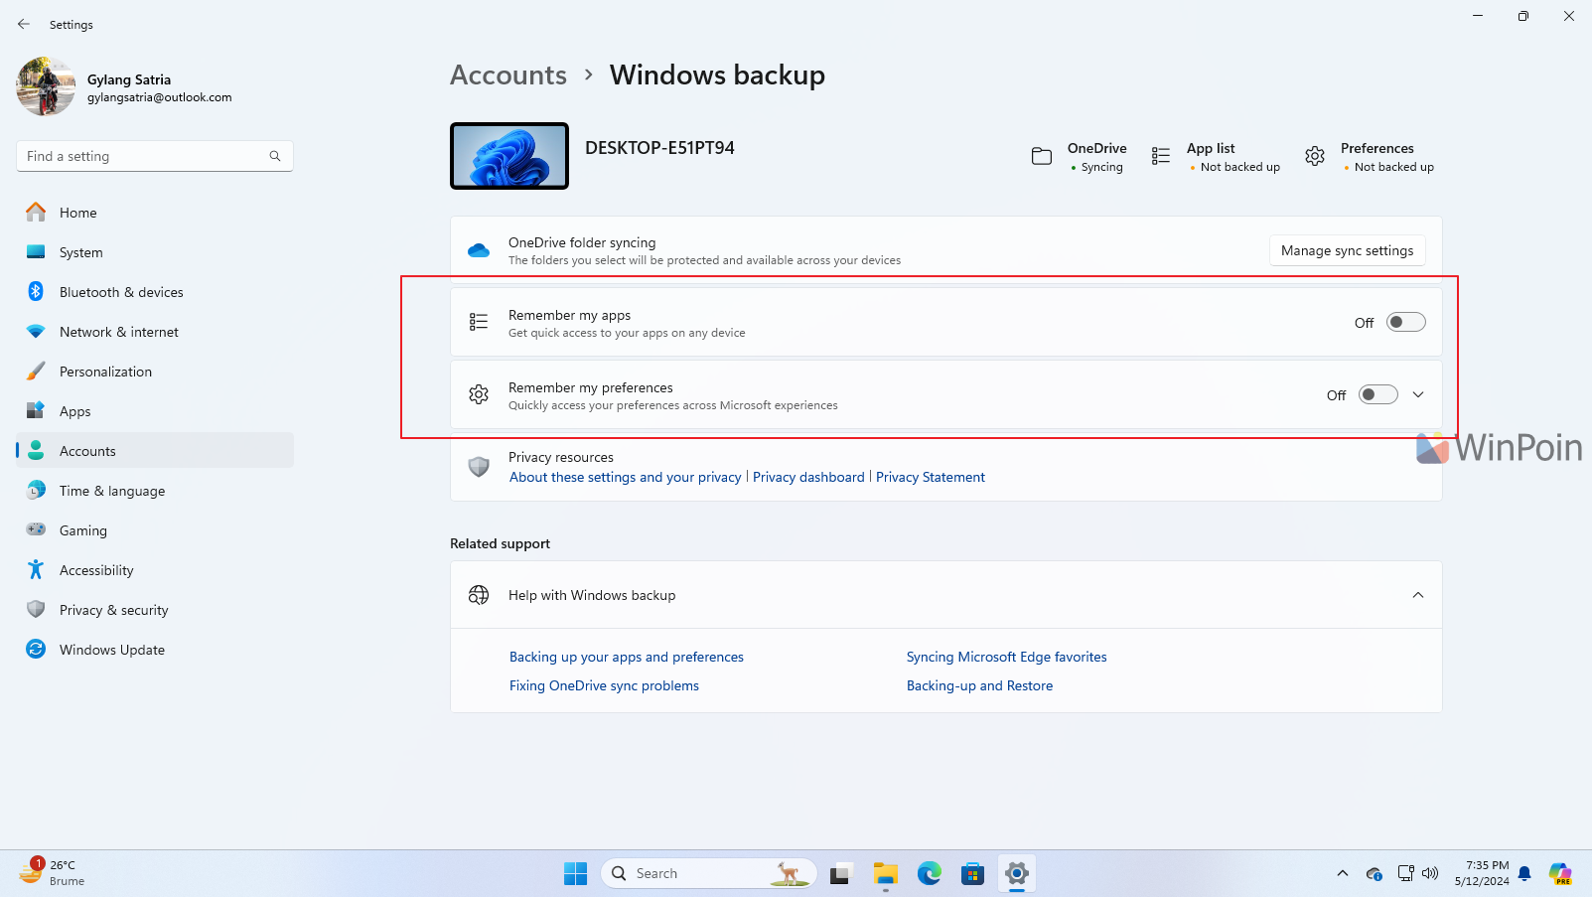The image size is (1592, 897).
Task: Turn on Remember my apps toggle
Action: click(x=1405, y=322)
